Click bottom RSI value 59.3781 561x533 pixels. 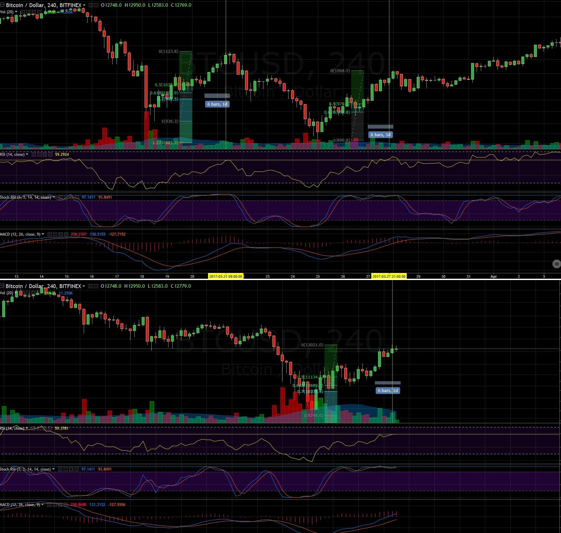(x=62, y=428)
